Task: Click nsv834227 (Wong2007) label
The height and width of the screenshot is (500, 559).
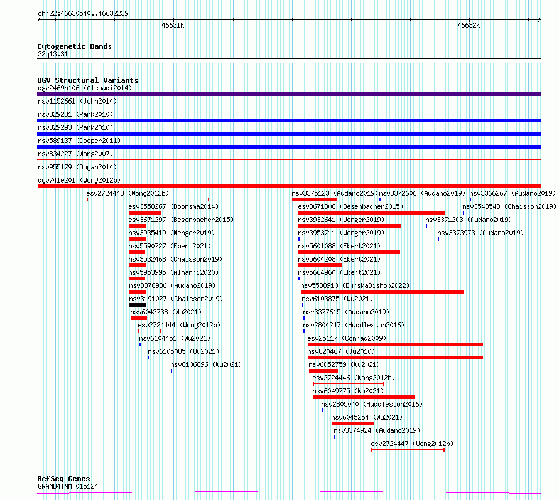Action: click(75, 154)
